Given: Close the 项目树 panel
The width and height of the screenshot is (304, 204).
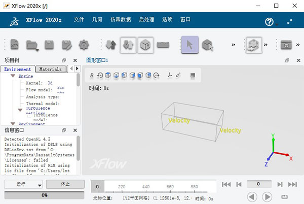Looking at the screenshot, I should (75, 60).
